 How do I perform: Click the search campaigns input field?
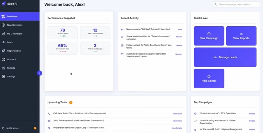point(236,4)
